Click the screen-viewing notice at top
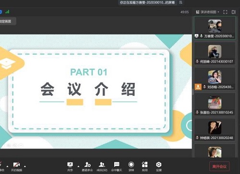Viewport: 240px width, 174px height. (x=147, y=2)
